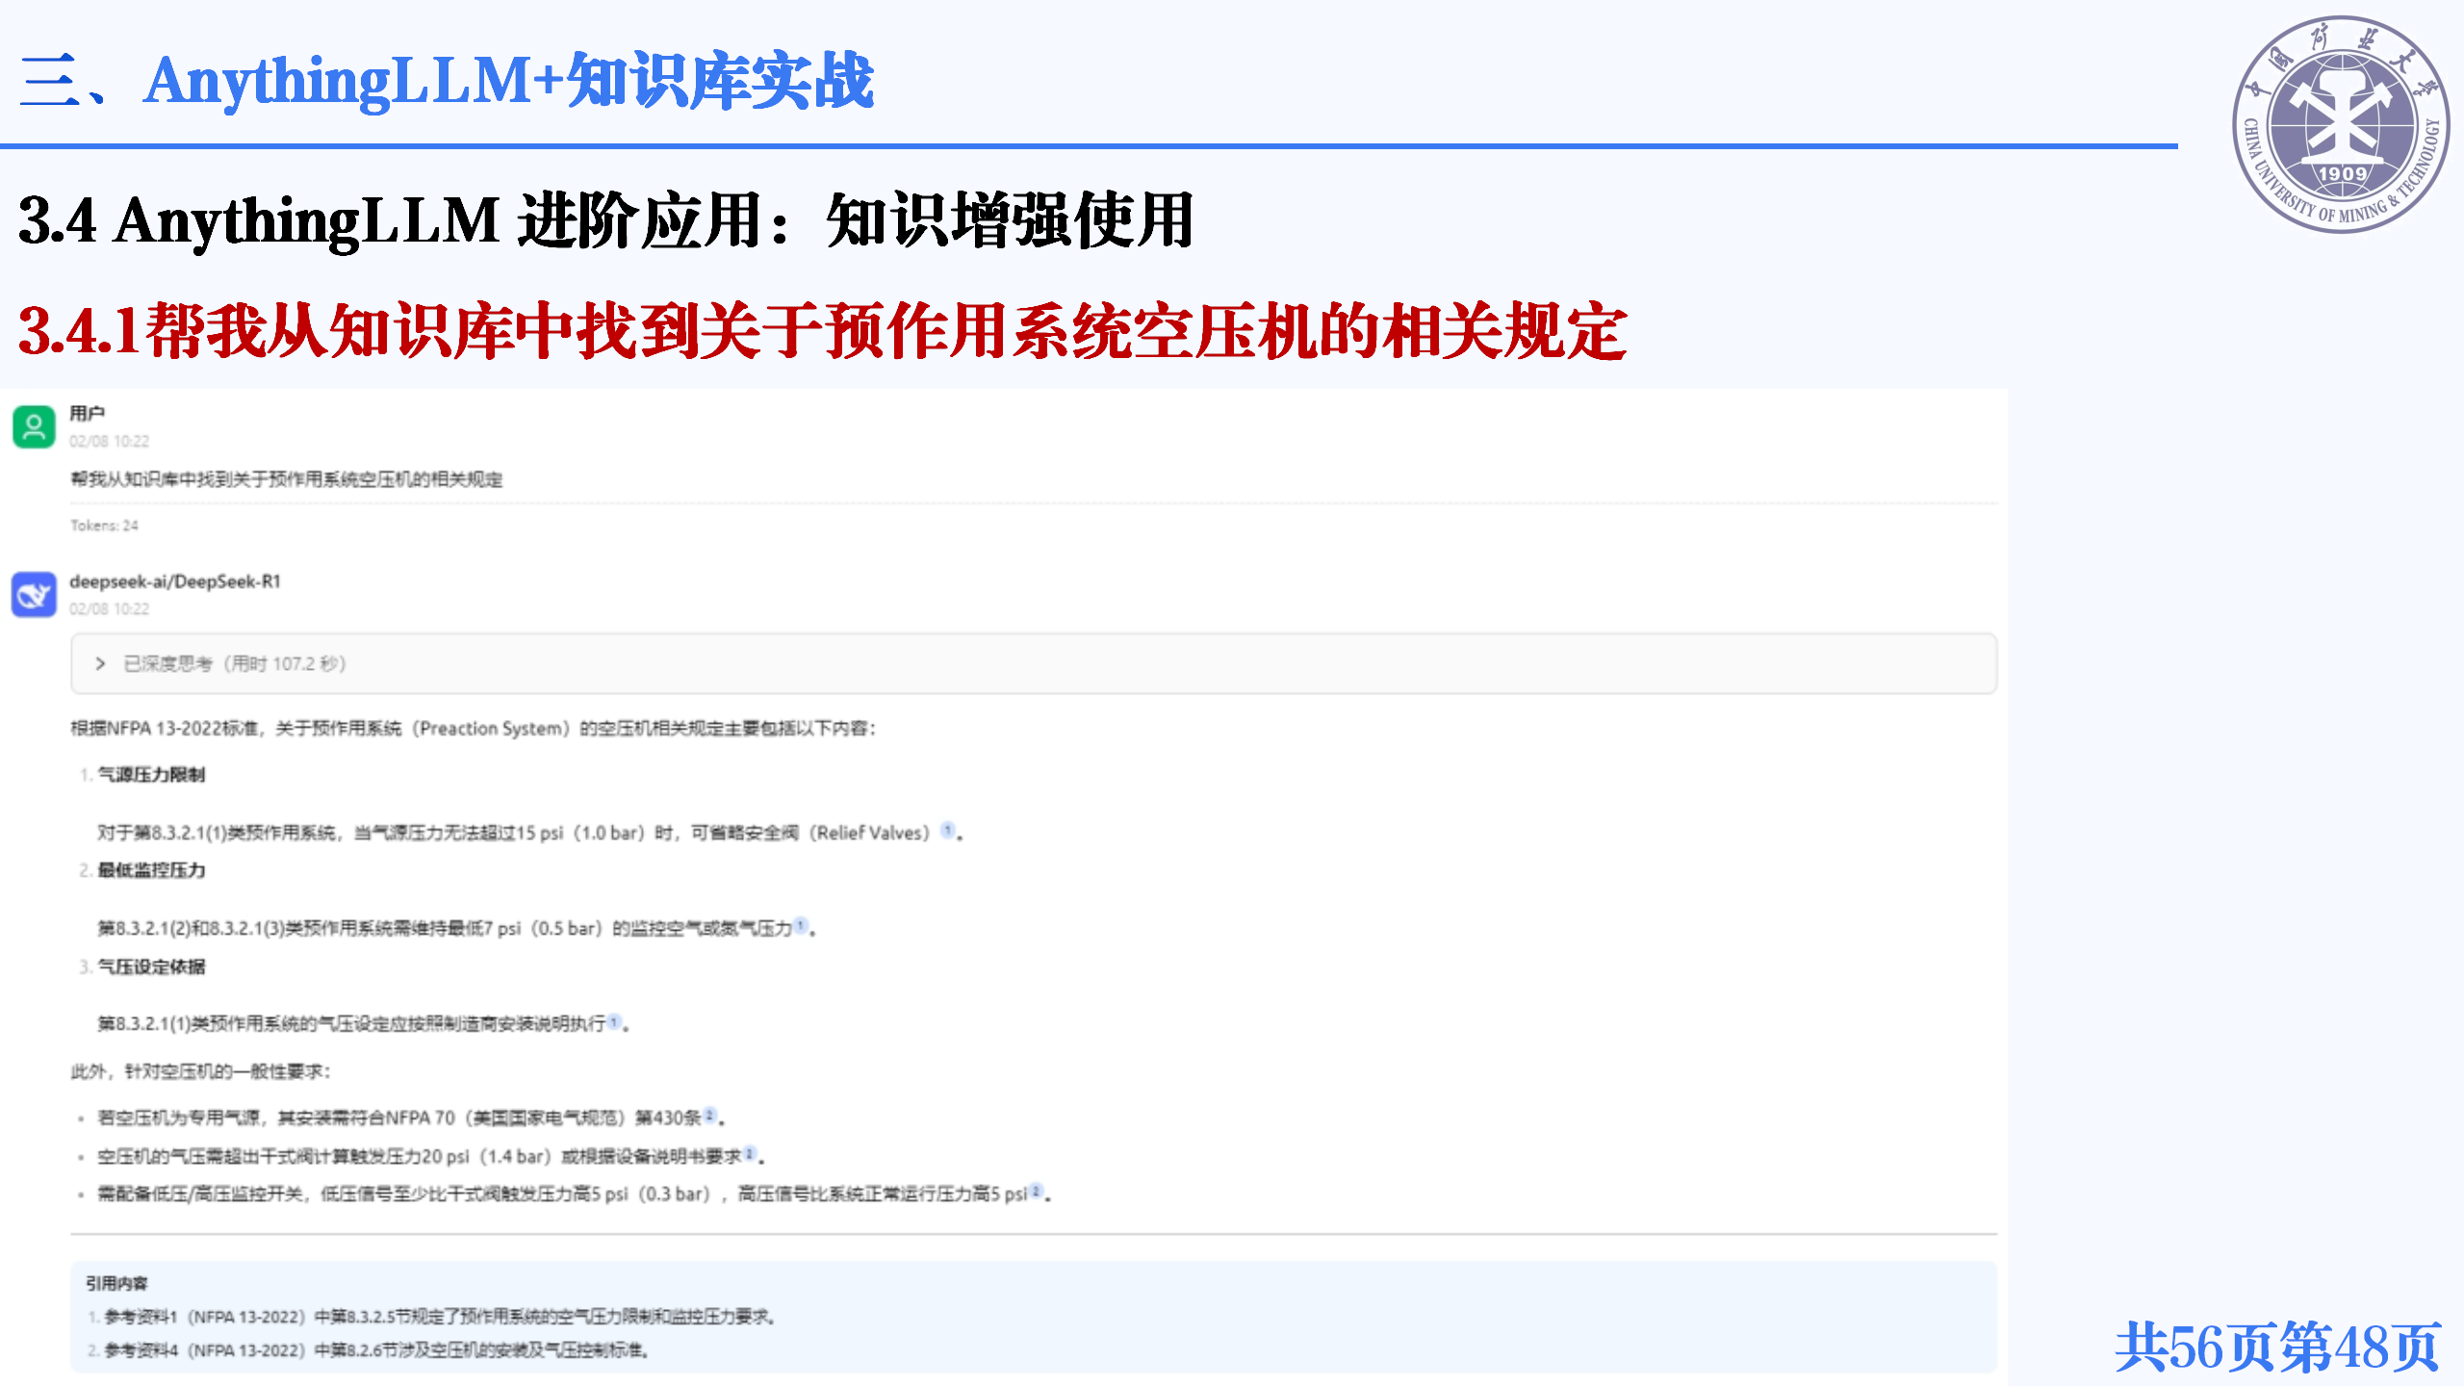2464x1386 pixels.
Task: Click citation marker after '氮气压力'
Action: click(x=800, y=925)
